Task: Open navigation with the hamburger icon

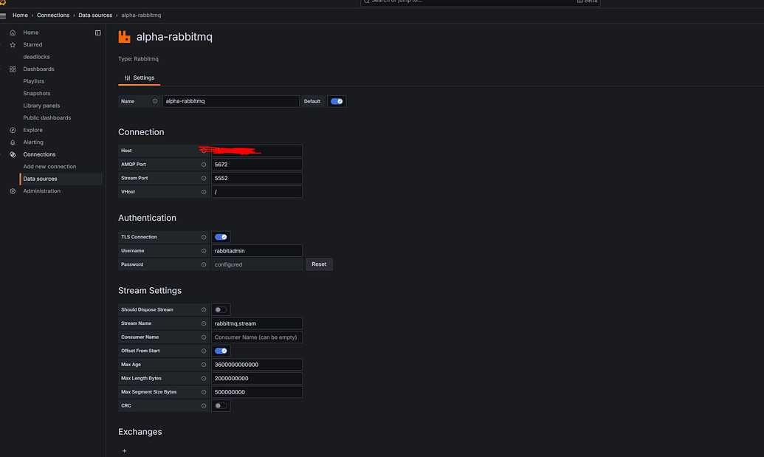Action: pyautogui.click(x=4, y=15)
